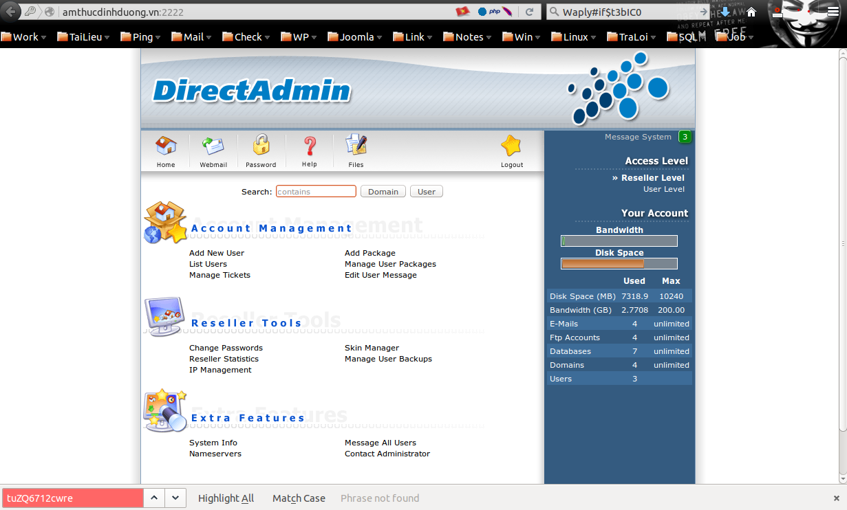This screenshot has width=847, height=510.
Task: Focus the DirectAdmin search contains field
Action: [x=316, y=192]
